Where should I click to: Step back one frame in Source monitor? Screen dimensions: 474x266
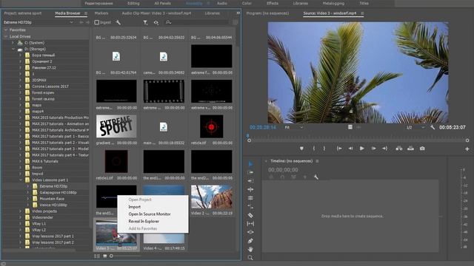coord(350,149)
